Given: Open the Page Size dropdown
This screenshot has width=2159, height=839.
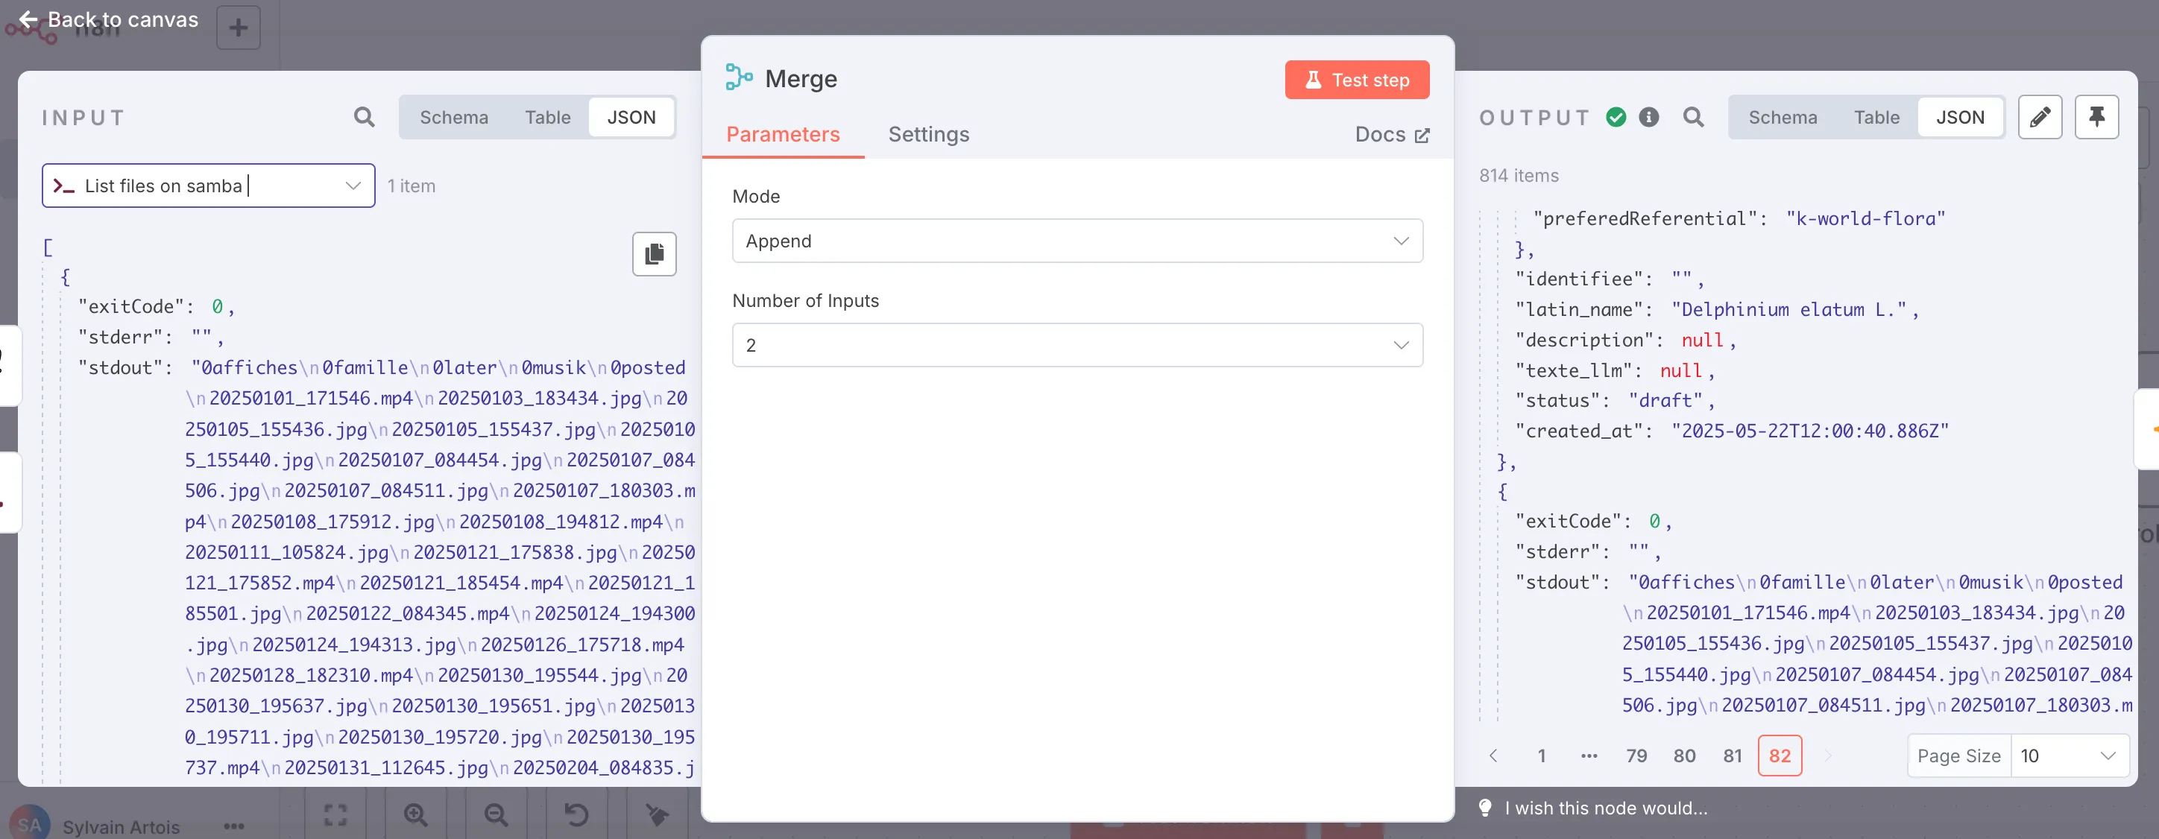Looking at the screenshot, I should pyautogui.click(x=2070, y=755).
